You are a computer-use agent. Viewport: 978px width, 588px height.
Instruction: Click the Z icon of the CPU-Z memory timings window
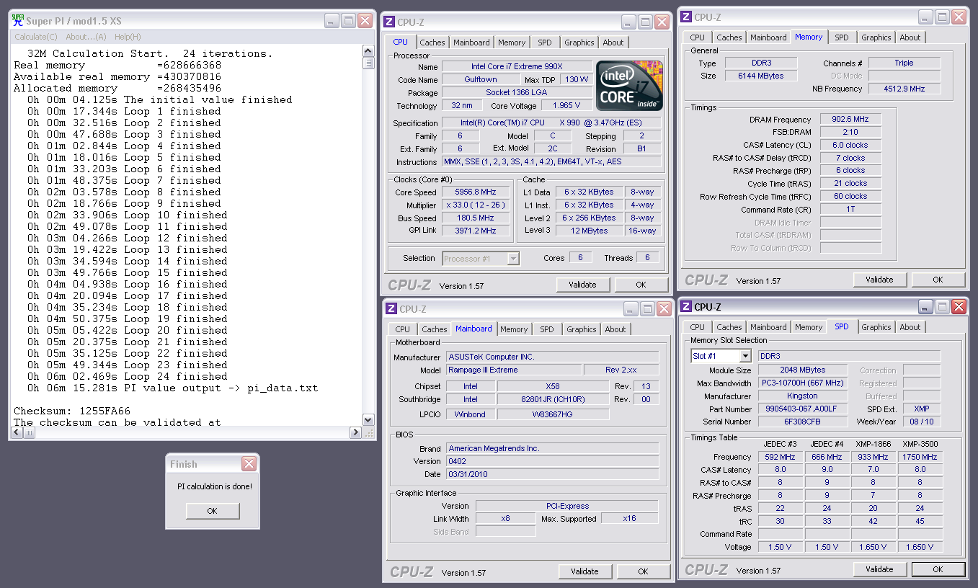coord(685,17)
